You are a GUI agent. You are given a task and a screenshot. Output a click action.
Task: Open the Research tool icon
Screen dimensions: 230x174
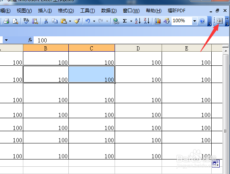pos(35,21)
